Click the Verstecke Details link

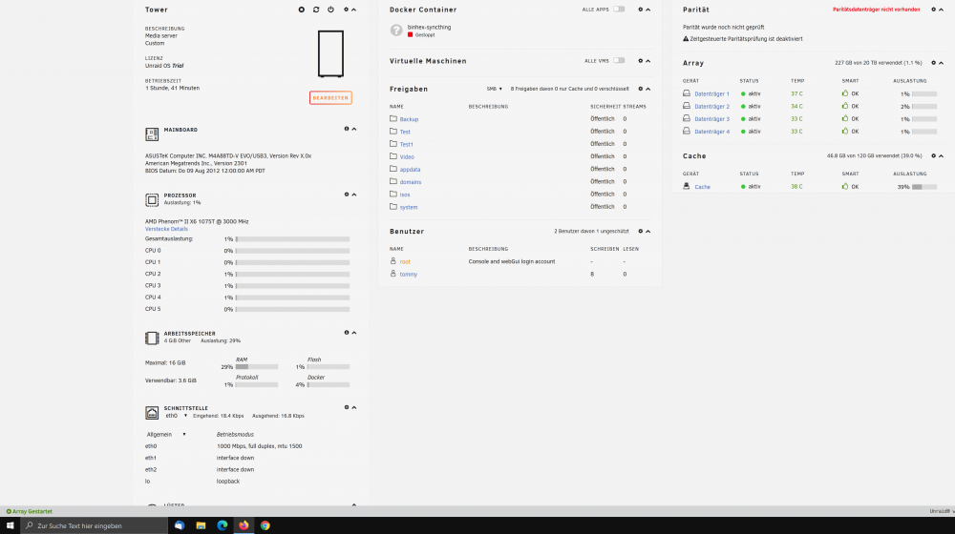166,229
